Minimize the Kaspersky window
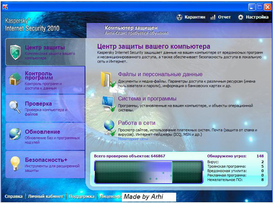 click(252, 7)
